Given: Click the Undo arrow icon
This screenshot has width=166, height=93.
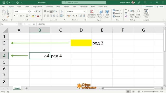Looking at the screenshot, I should [x=7, y=2].
